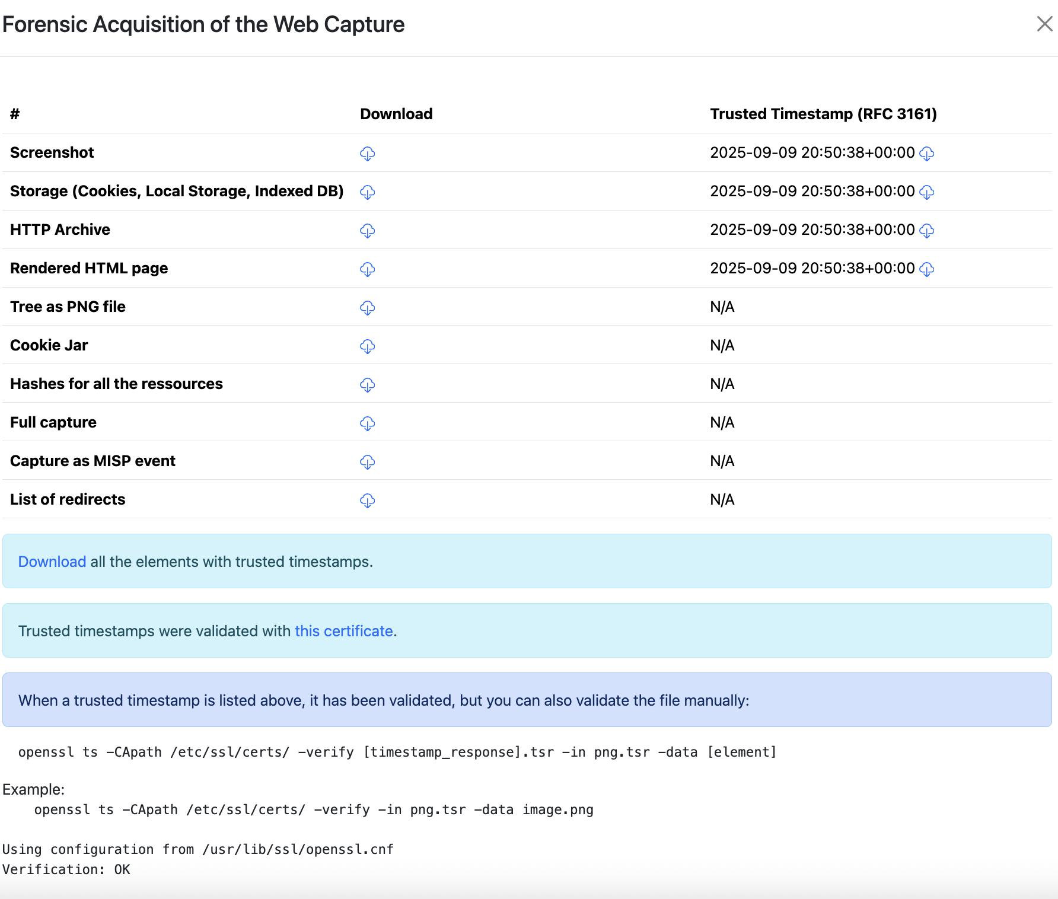Download the Rendered HTML page
This screenshot has height=899, width=1058.
coord(367,269)
